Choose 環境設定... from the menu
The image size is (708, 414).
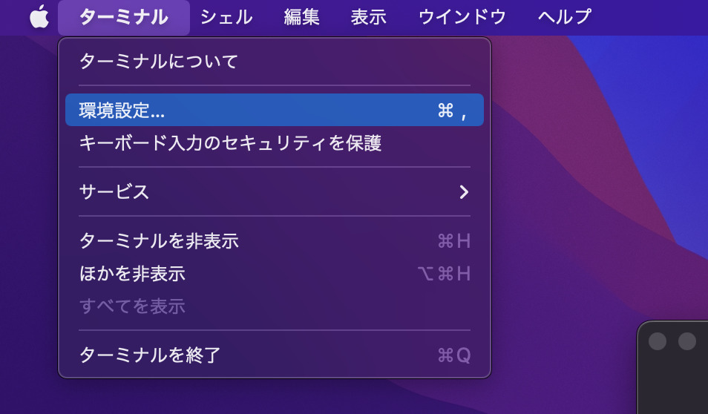pyautogui.click(x=275, y=110)
